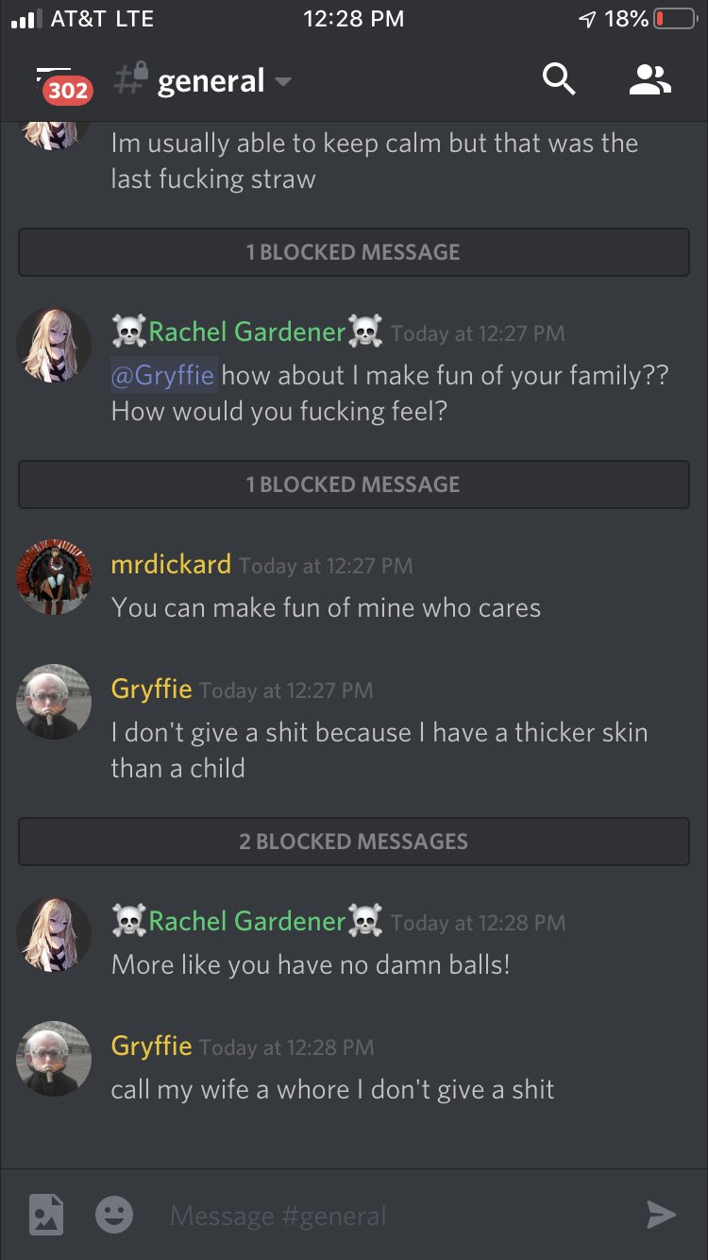Open mrdickard's avatar
708x1260 pixels.
point(54,577)
